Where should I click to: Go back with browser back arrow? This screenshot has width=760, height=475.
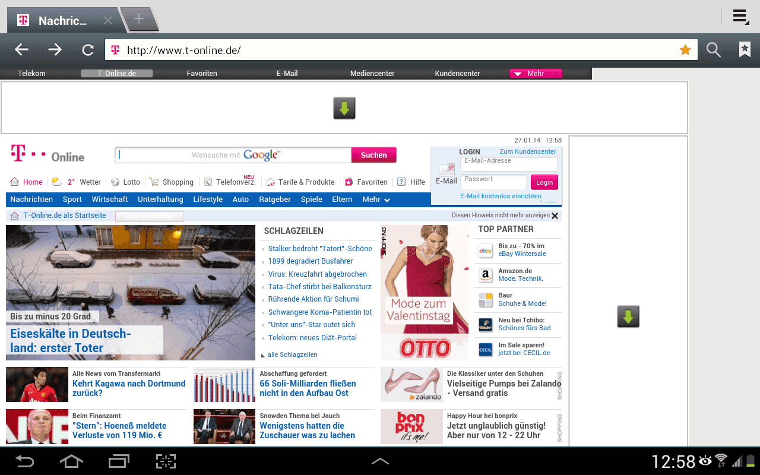pyautogui.click(x=21, y=50)
